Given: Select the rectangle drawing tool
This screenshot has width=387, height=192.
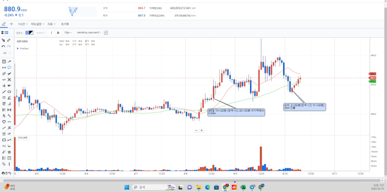Looking at the screenshot, I should point(4,140).
